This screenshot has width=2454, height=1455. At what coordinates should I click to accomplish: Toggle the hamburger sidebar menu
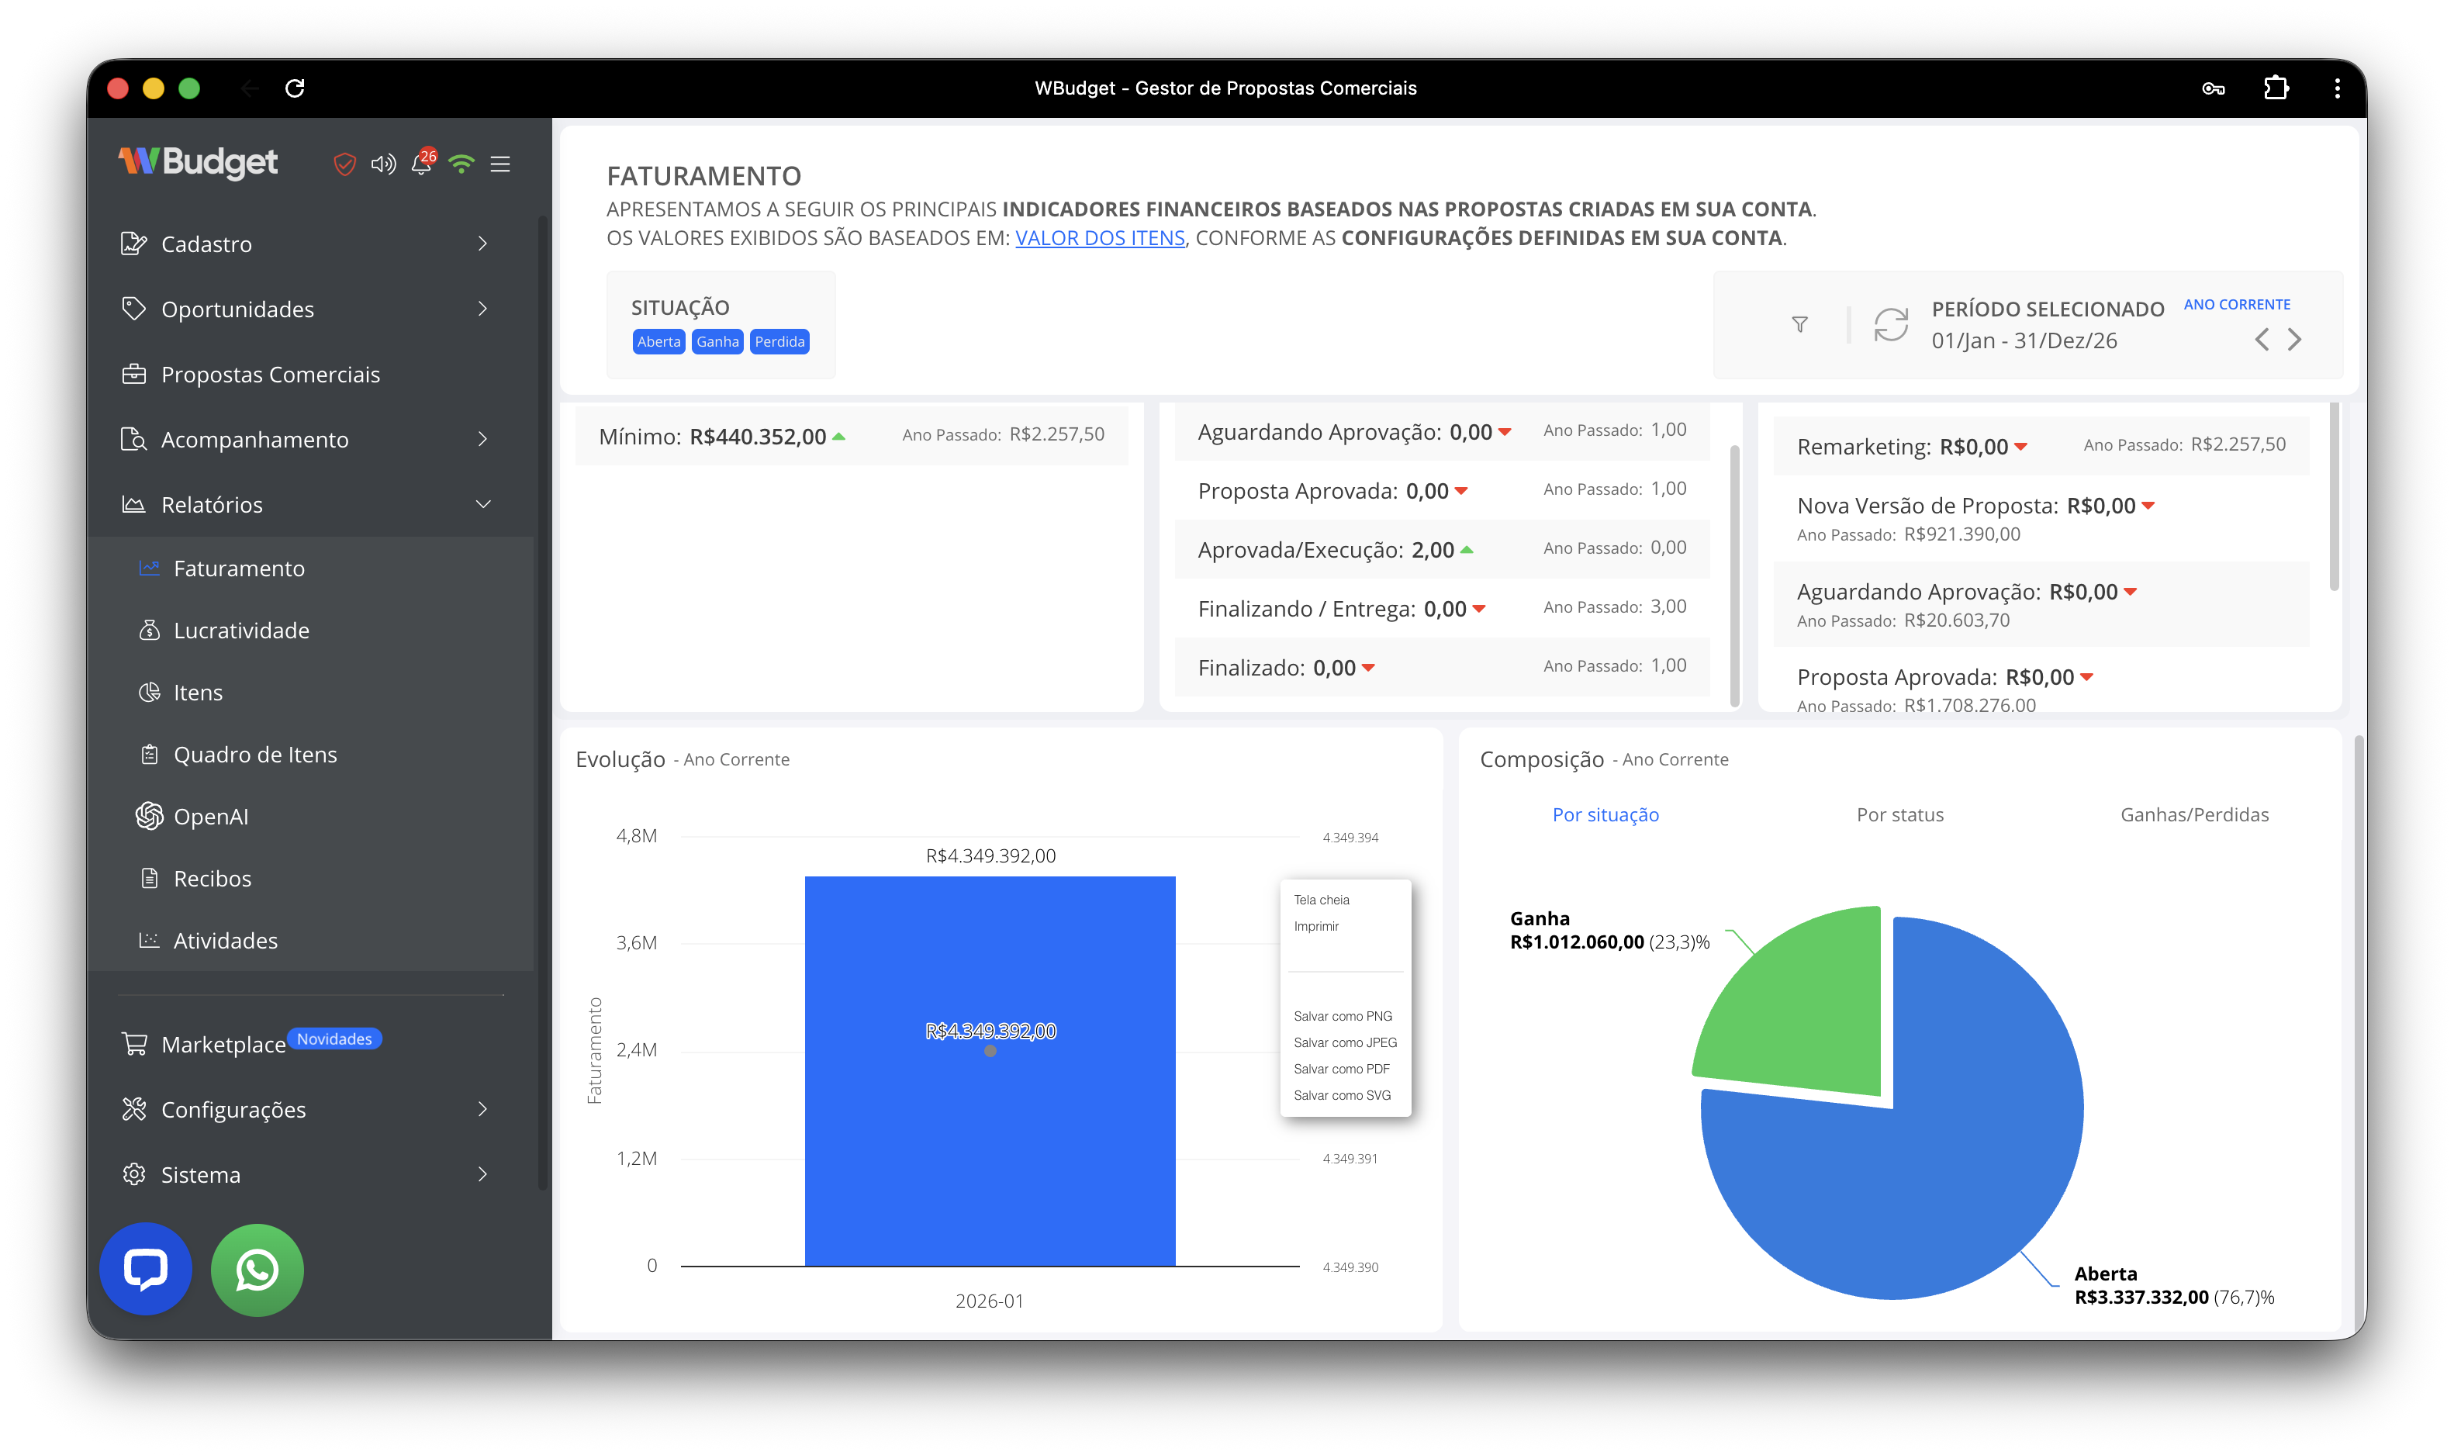point(500,164)
